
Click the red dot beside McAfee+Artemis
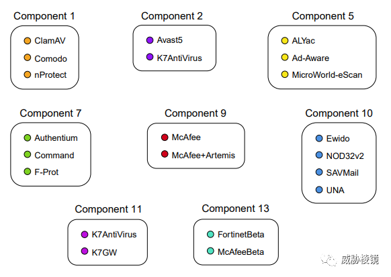[165, 154]
